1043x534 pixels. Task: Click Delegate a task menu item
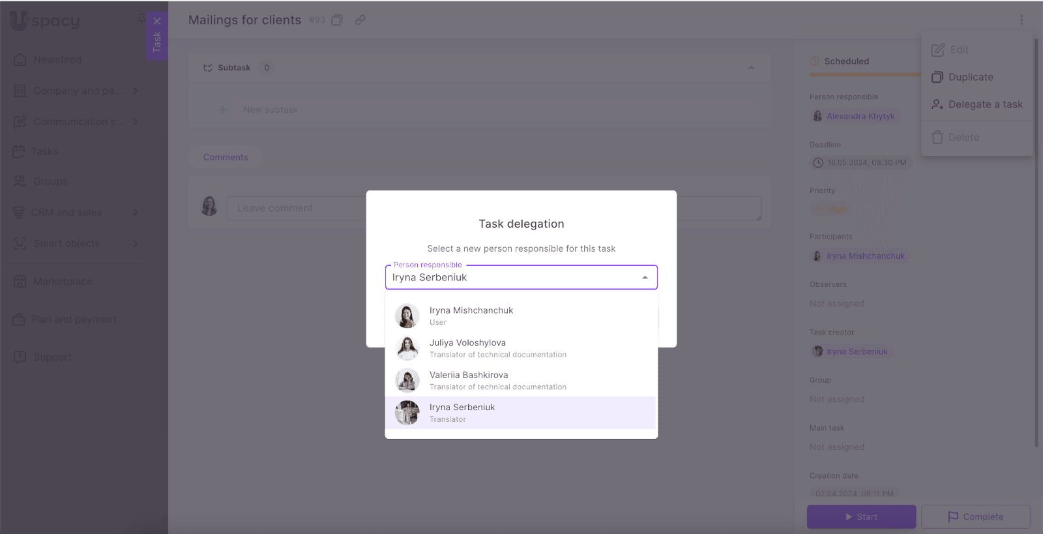[x=977, y=104]
